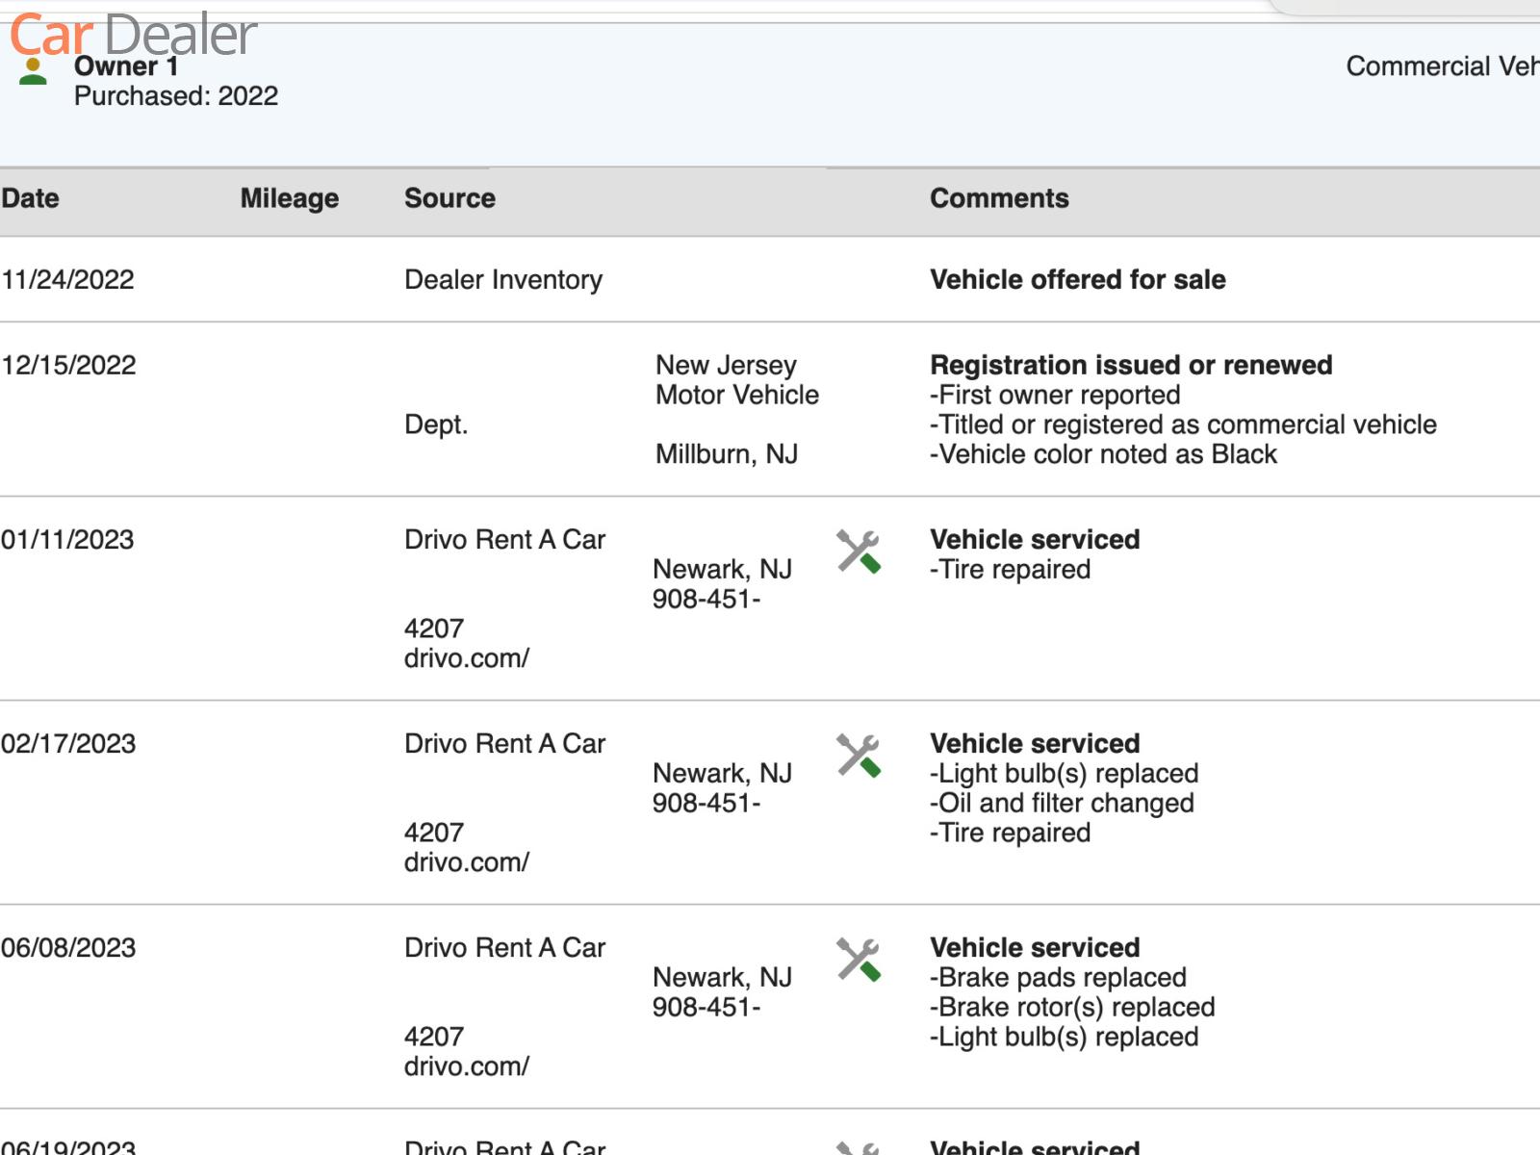Click the Registration issued or renewed comment
The height and width of the screenshot is (1155, 1540).
click(1131, 366)
